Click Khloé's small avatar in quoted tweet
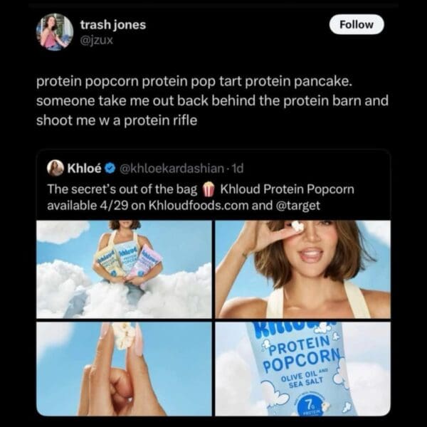 point(56,168)
